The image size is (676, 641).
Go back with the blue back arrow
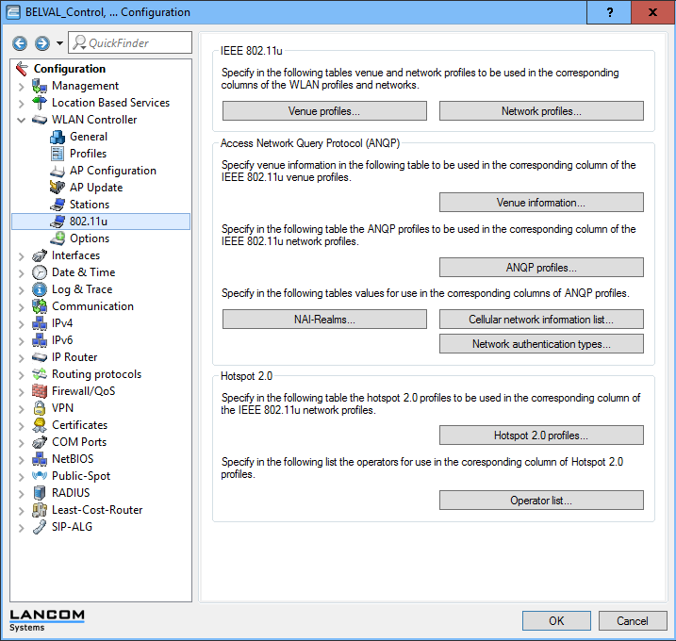[20, 43]
